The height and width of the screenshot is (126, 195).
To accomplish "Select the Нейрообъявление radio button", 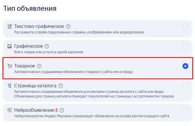I will coord(185,110).
